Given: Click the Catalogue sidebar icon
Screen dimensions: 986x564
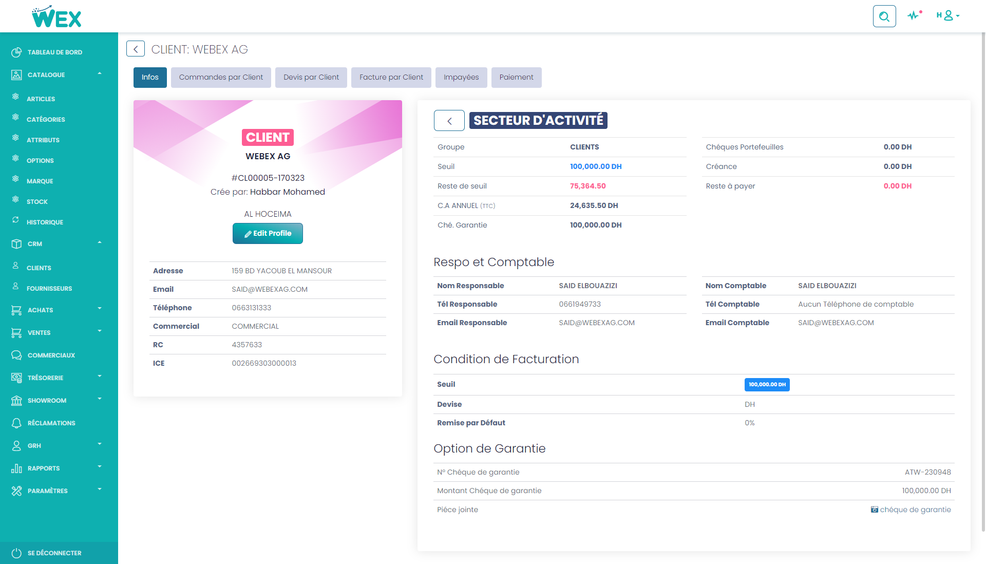Looking at the screenshot, I should tap(16, 75).
